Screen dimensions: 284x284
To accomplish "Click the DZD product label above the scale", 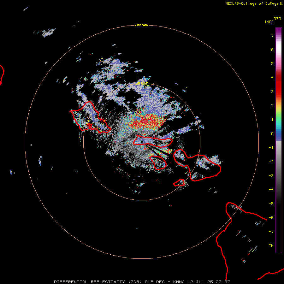I will pos(277,19).
